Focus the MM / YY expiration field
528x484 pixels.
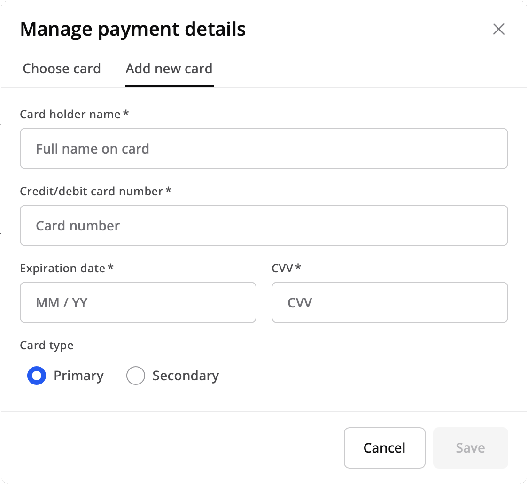tap(138, 302)
